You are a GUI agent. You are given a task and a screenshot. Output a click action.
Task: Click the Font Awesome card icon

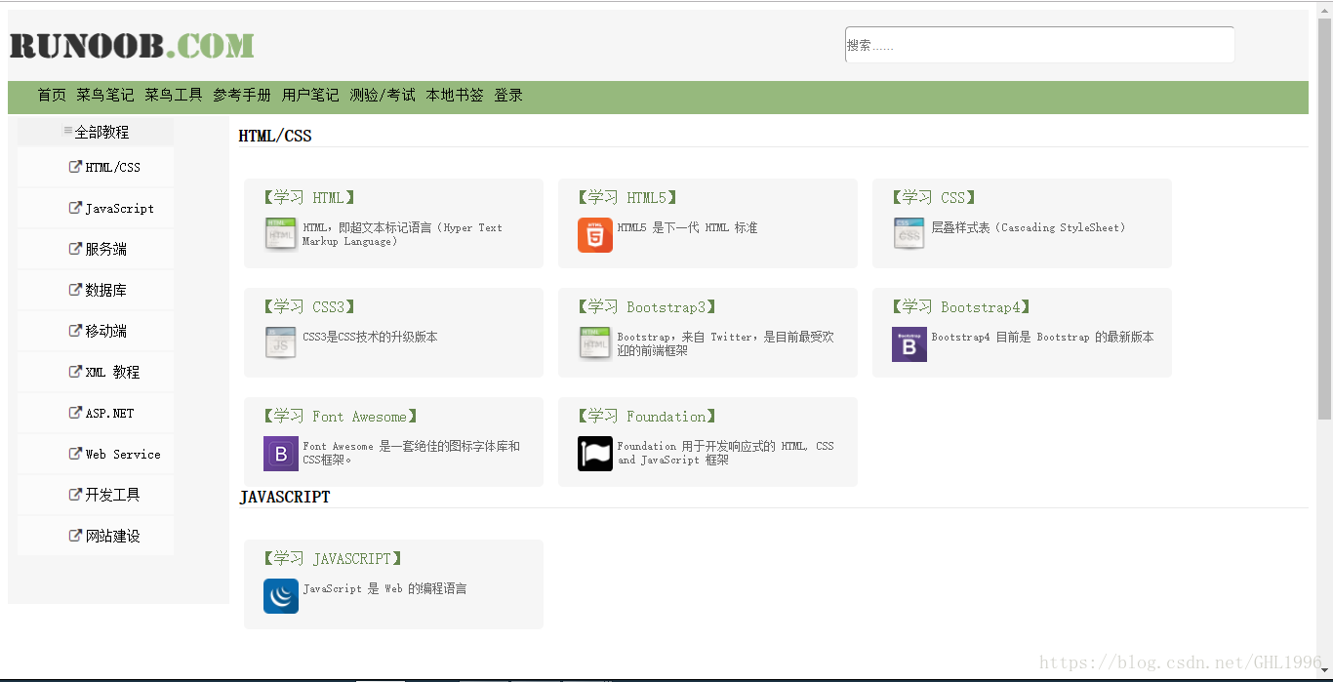[x=281, y=454]
